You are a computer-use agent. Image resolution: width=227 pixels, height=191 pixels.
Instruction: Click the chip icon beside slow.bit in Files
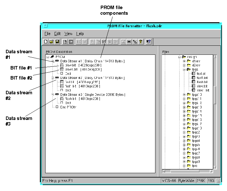[193, 86]
